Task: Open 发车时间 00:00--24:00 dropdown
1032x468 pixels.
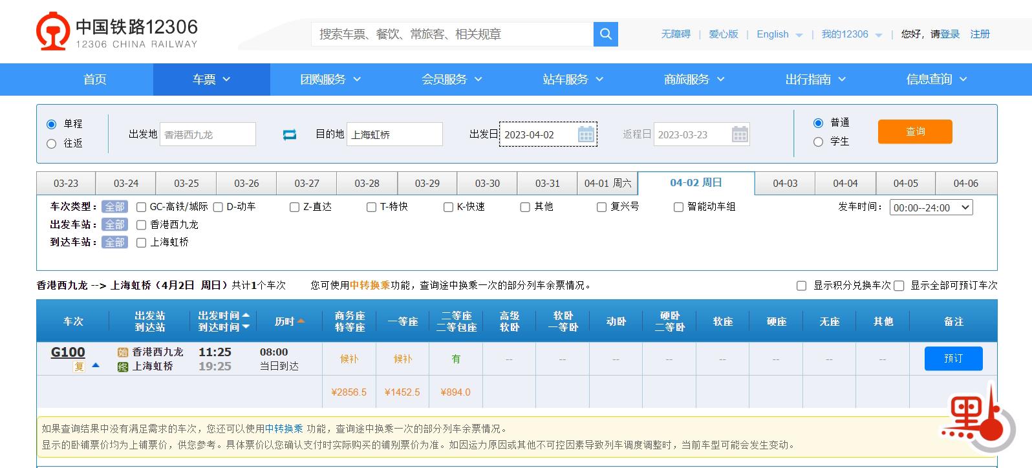Action: [x=931, y=207]
